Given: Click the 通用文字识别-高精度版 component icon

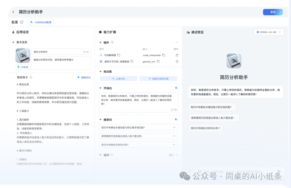Looking at the screenshot, I should click(102, 61).
